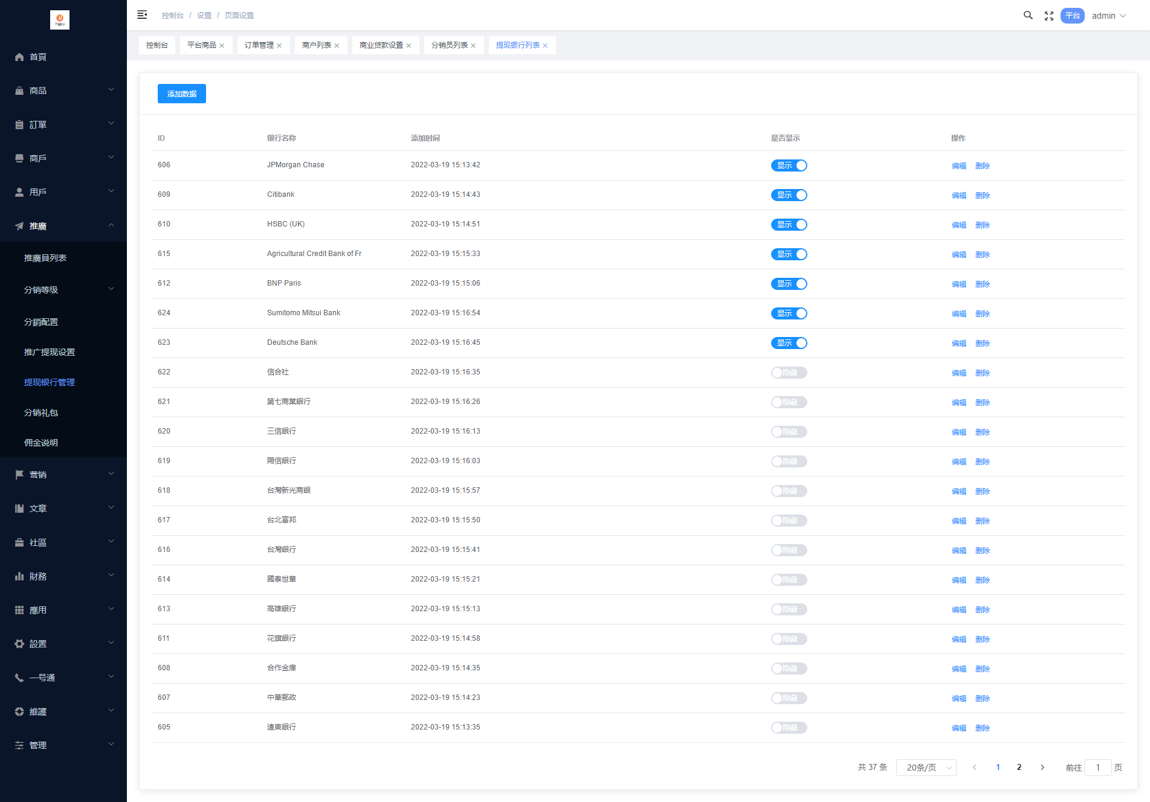This screenshot has height=802, width=1150.
Task: Turn off display toggle for JPMorgan Chase
Action: pos(789,165)
